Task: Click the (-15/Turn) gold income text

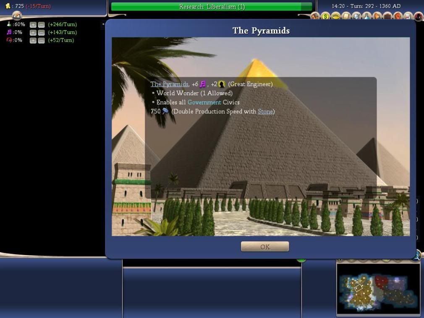Action: [x=38, y=6]
